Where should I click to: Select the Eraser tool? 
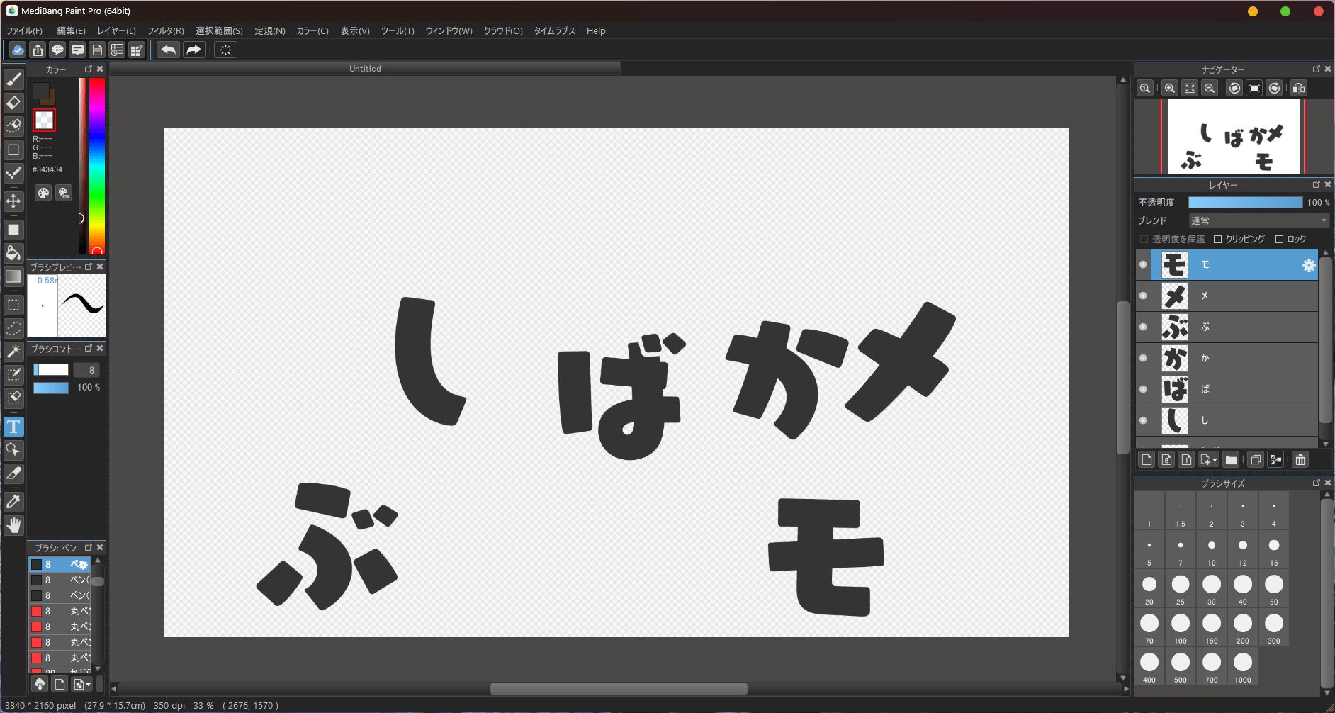click(x=13, y=103)
